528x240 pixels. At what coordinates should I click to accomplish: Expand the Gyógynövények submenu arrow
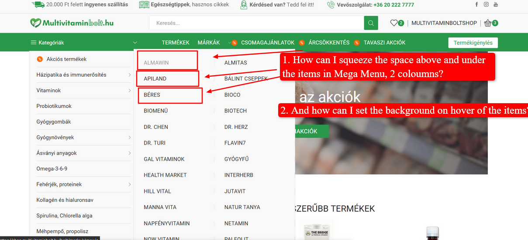(130, 138)
